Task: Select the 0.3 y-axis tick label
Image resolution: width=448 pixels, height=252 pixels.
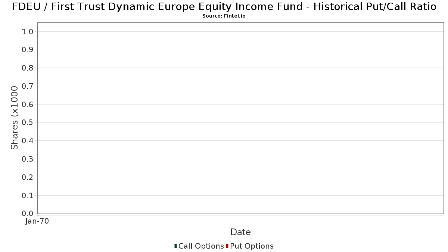Action: 28,159
